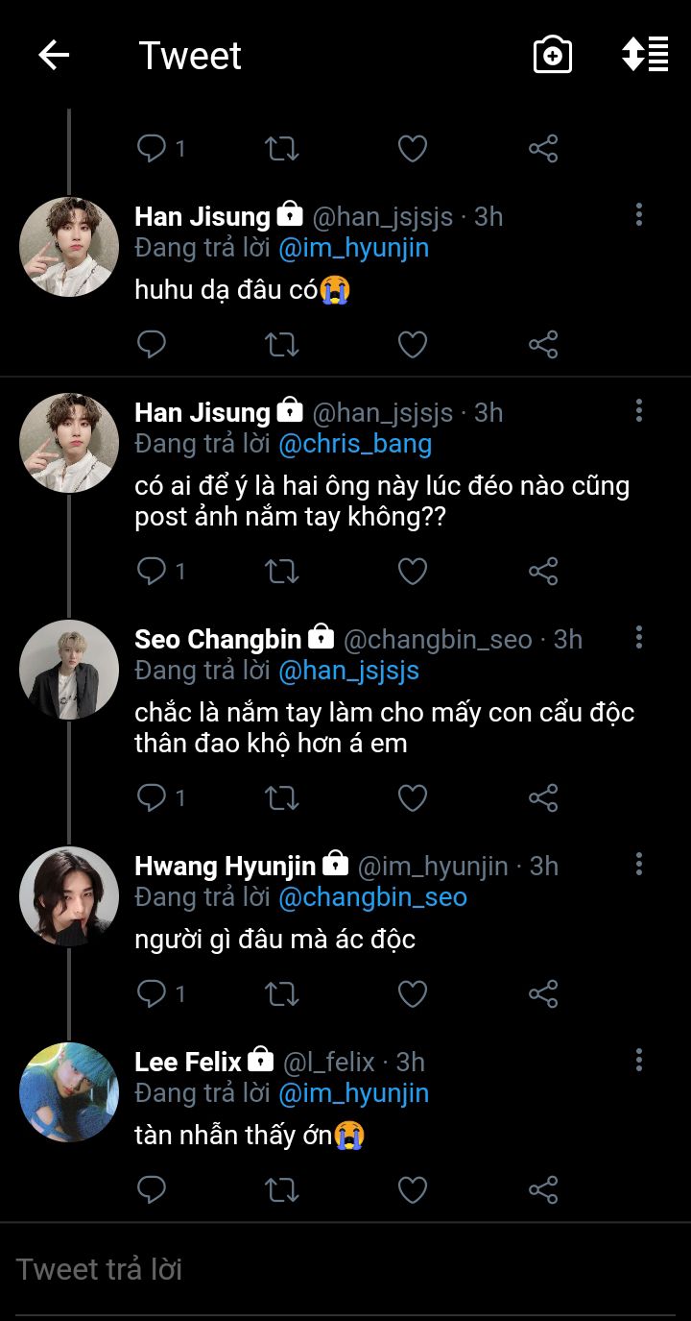This screenshot has height=1321, width=691.
Task: Share Hwang Hyunjin's tweet
Action: click(x=543, y=993)
